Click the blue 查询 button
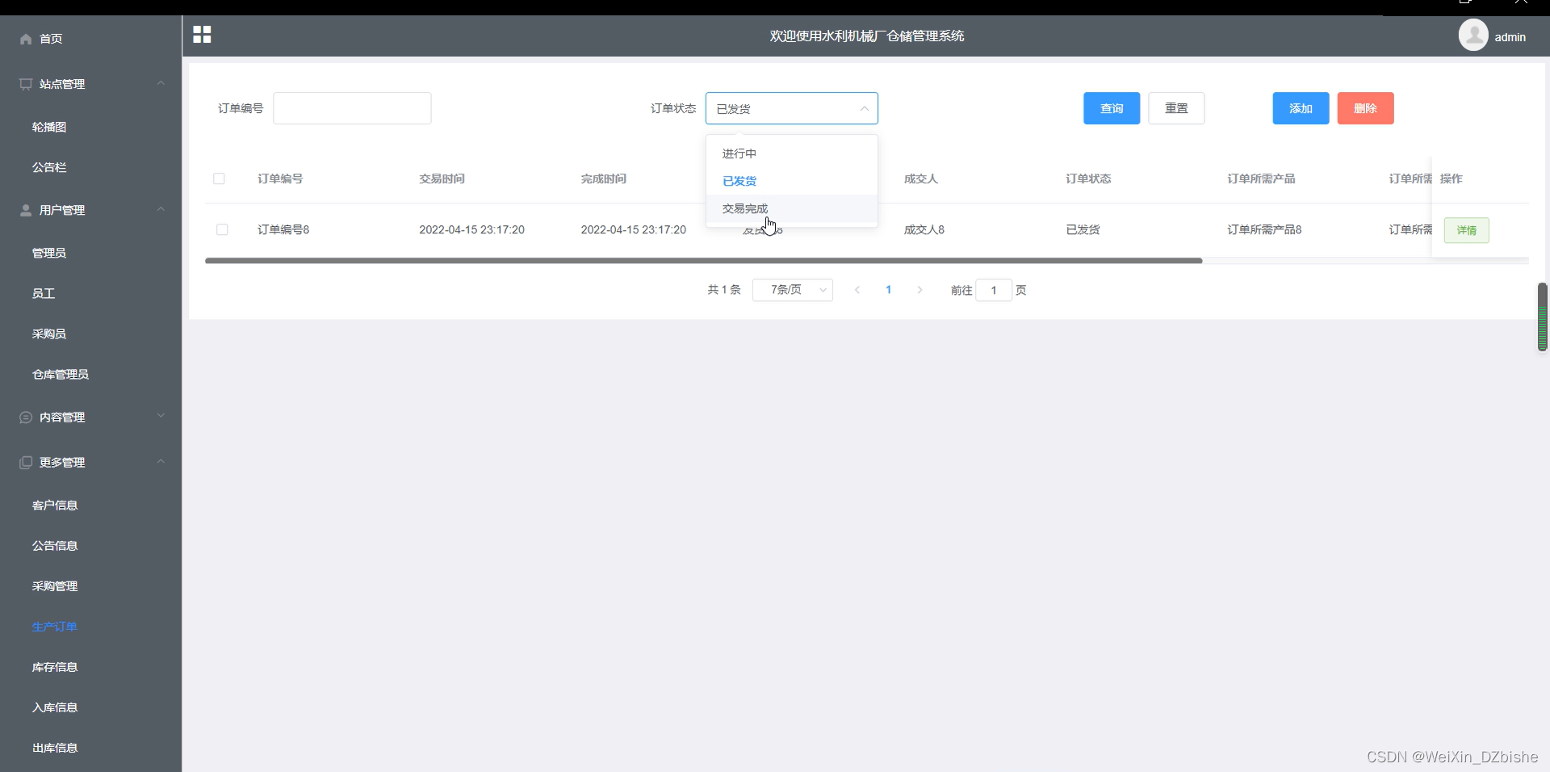The height and width of the screenshot is (772, 1550). (x=1112, y=108)
